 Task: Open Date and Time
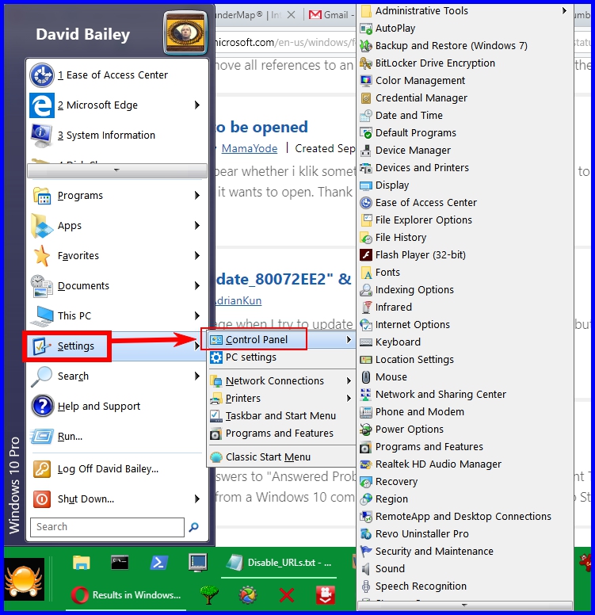(465, 116)
